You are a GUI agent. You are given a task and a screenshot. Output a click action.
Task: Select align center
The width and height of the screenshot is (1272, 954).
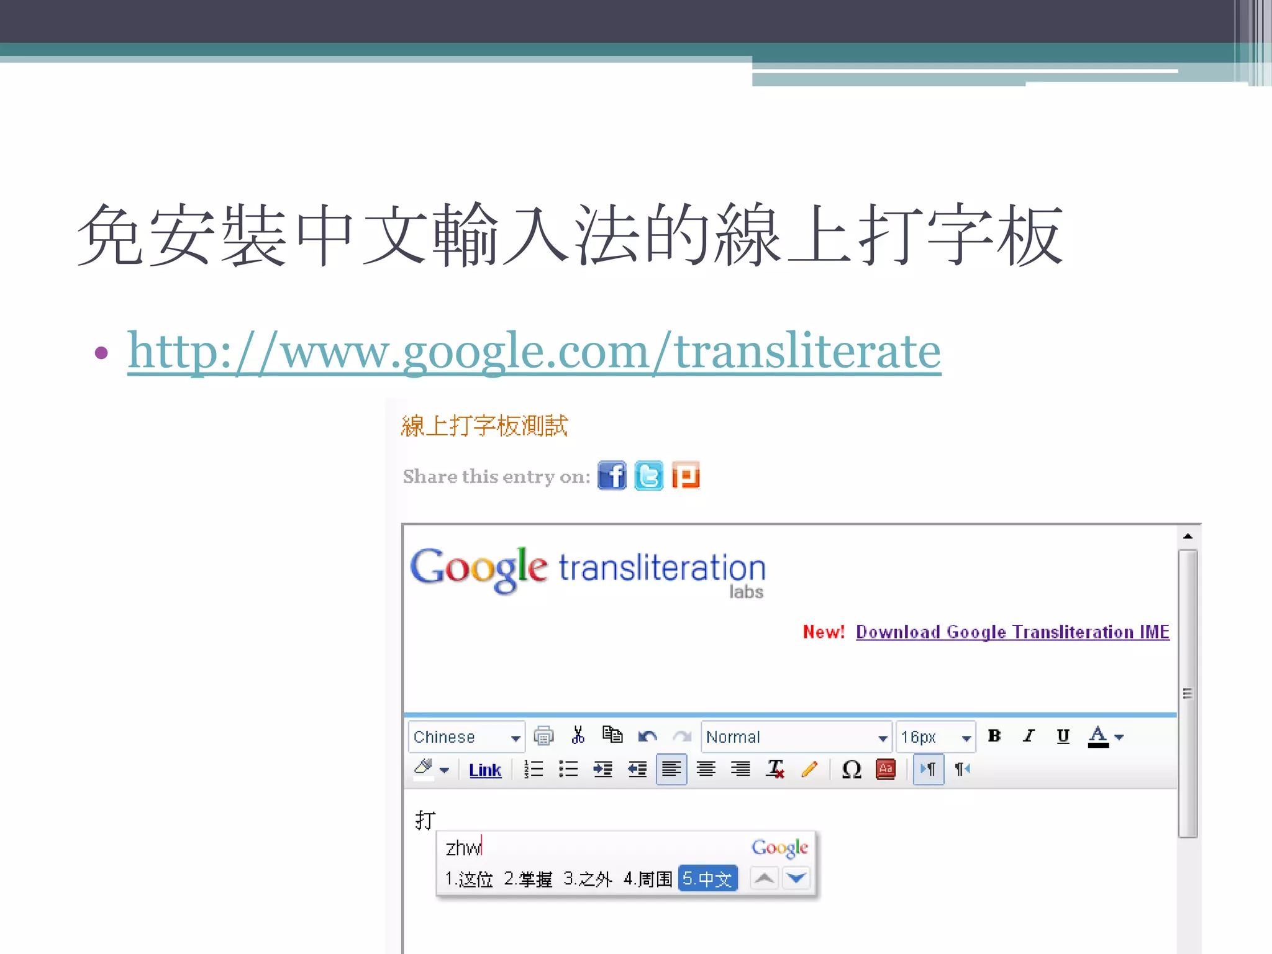(706, 769)
